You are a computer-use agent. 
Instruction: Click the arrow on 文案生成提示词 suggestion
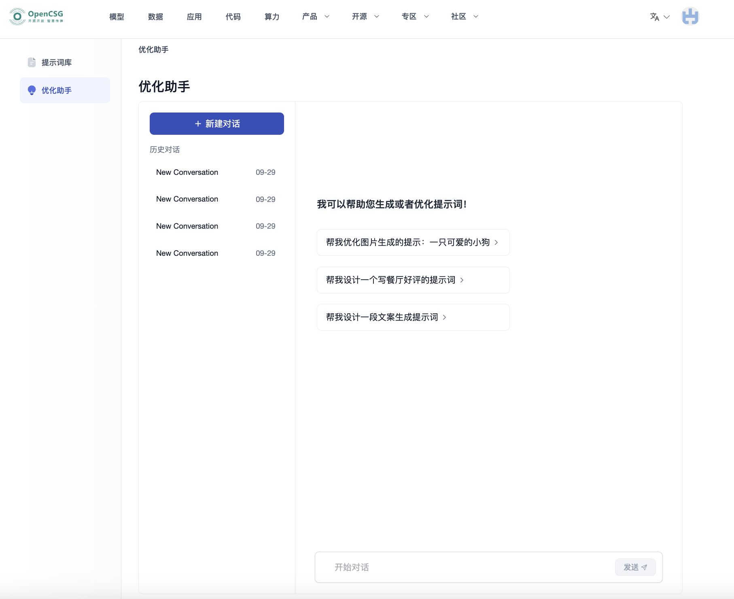444,317
